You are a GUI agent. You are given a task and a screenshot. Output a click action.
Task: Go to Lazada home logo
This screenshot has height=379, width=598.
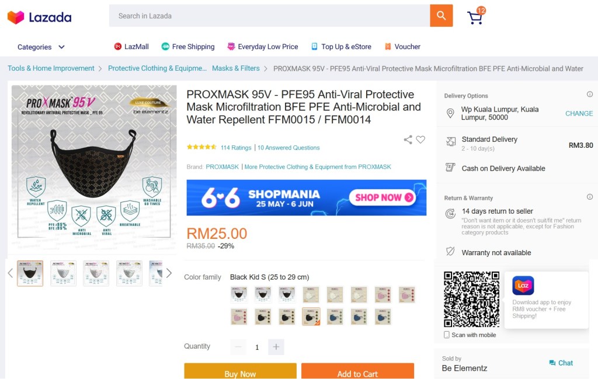coord(39,17)
